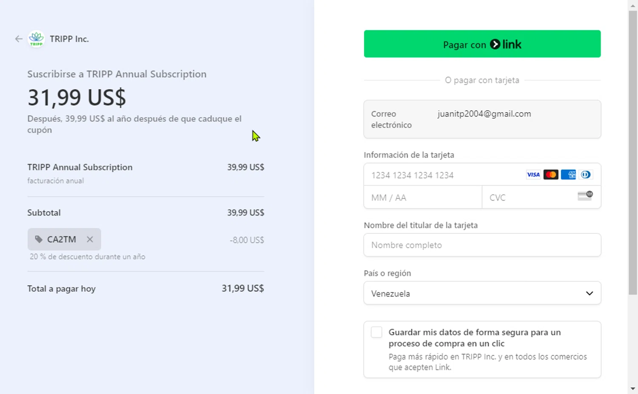Click the chevron on Venezuela selector
The image size is (638, 394).
(x=589, y=293)
